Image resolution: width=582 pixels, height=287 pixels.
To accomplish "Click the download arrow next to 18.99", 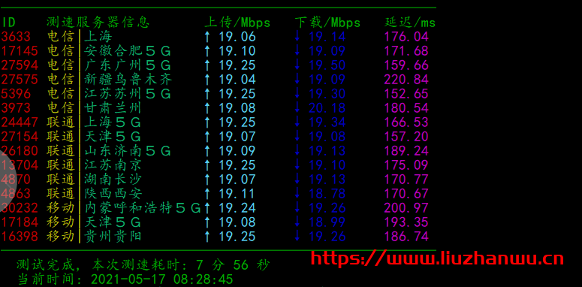I will tap(297, 222).
